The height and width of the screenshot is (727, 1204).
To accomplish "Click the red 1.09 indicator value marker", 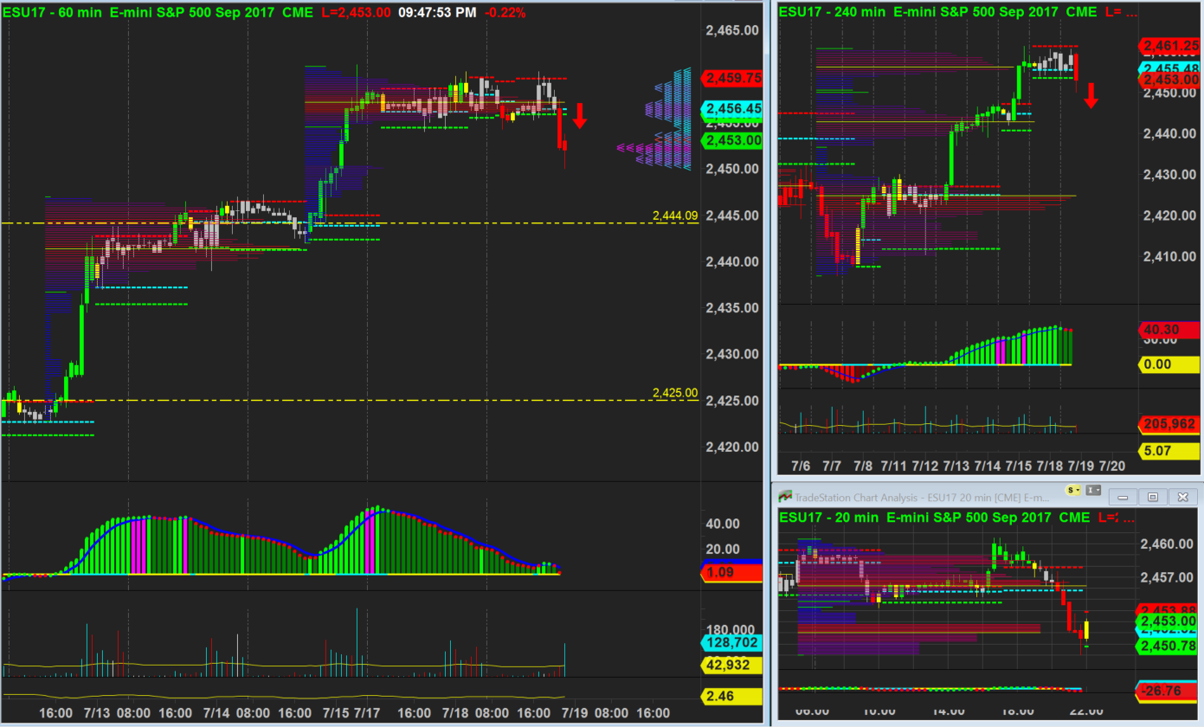I will pos(732,573).
